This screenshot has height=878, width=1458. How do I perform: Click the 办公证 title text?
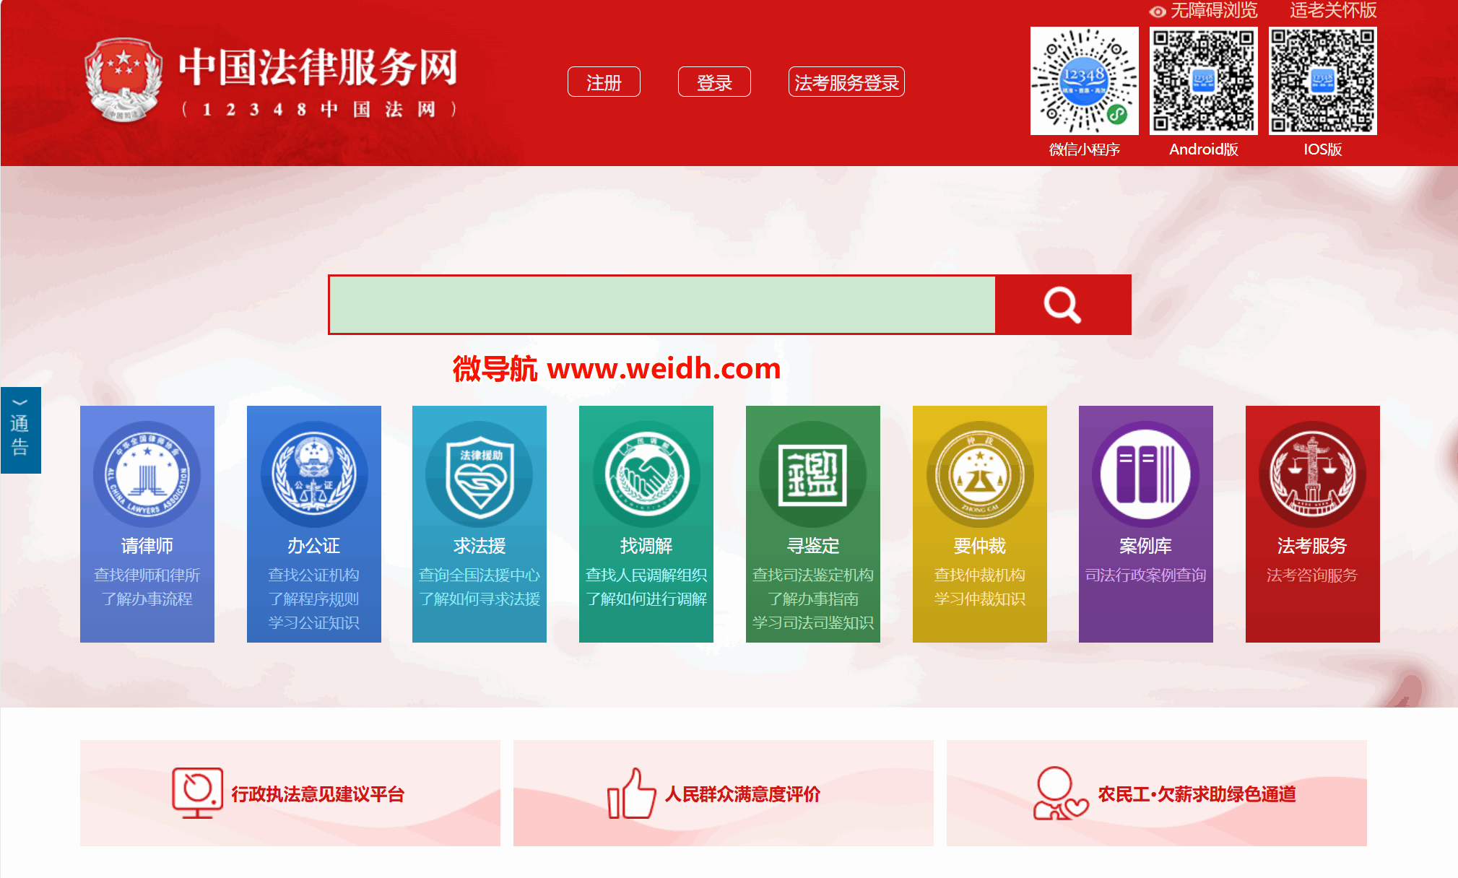pos(314,546)
